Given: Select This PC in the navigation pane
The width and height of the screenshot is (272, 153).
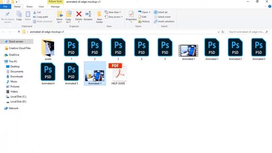Looking at the screenshot, I should 11,61.
